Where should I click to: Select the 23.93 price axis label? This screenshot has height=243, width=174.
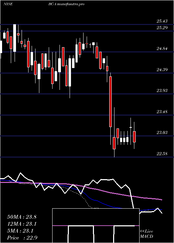pyautogui.click(x=163, y=91)
